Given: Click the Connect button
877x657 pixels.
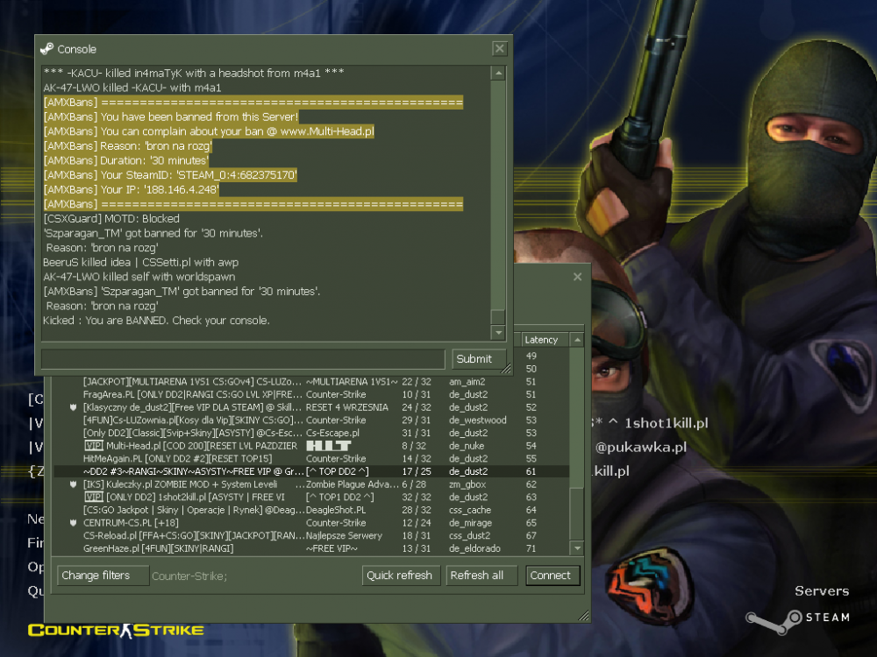Looking at the screenshot, I should [551, 576].
